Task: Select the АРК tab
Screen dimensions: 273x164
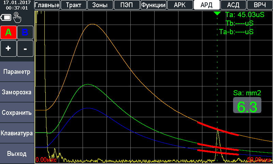Action: click(180, 5)
